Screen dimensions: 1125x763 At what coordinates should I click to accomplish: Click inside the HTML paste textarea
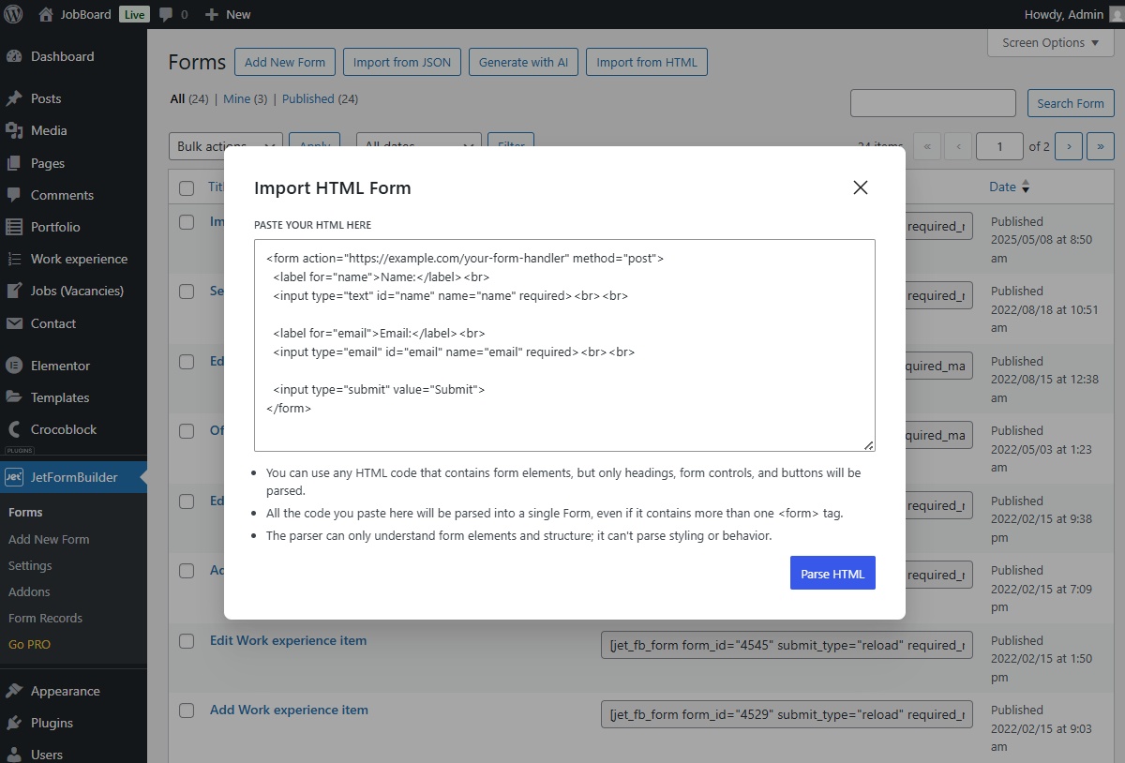pyautogui.click(x=562, y=347)
